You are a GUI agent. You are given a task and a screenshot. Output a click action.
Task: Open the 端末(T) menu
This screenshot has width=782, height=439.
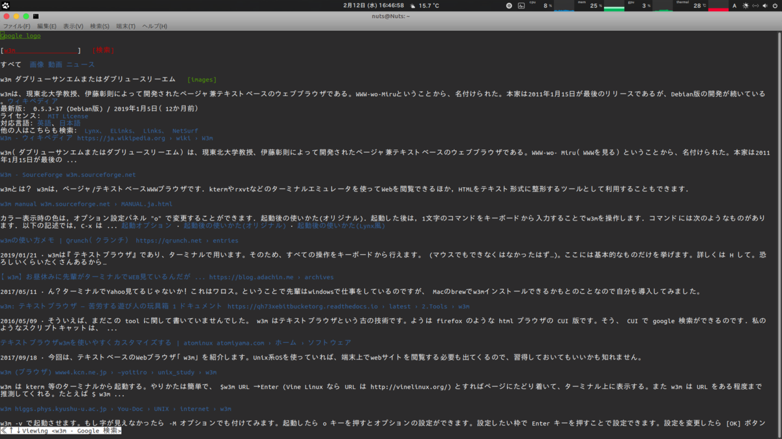126,26
